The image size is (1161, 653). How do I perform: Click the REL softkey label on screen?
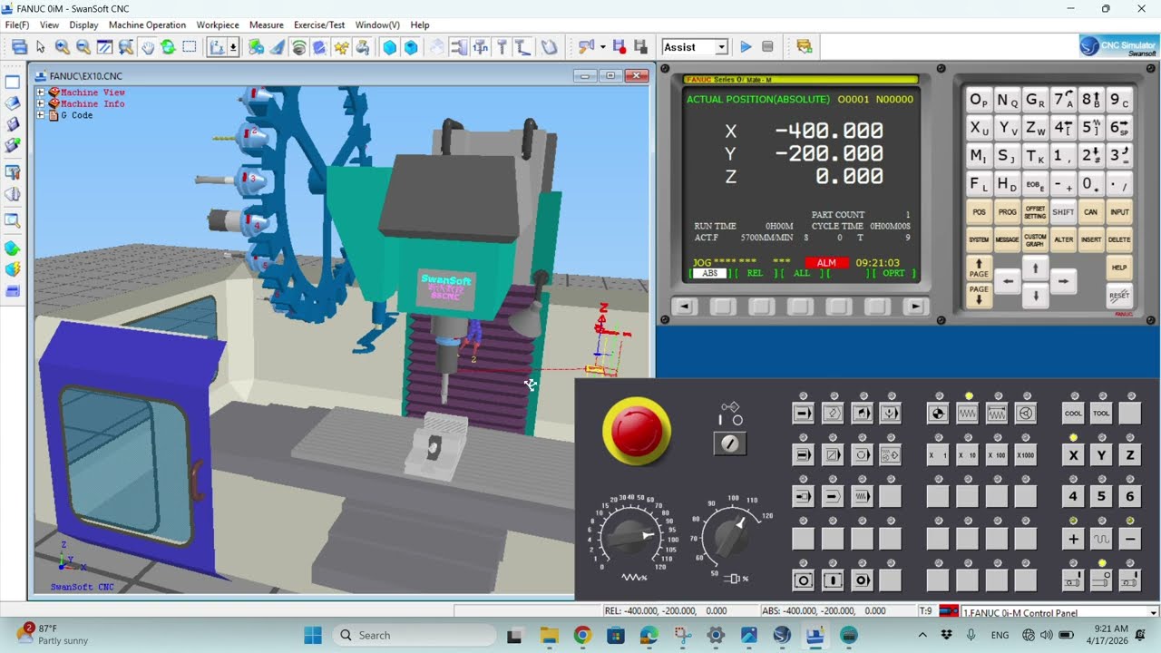pos(755,273)
